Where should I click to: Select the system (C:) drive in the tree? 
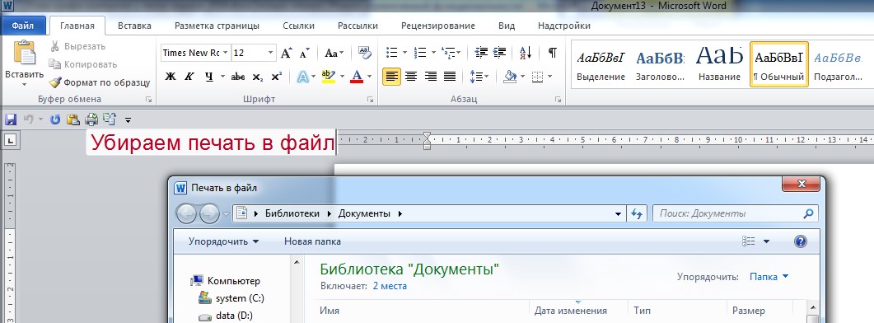click(231, 298)
